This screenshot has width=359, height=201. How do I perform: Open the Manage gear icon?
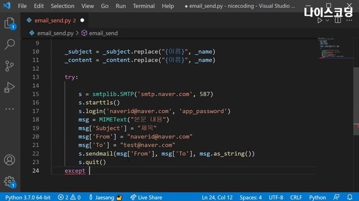click(10, 181)
